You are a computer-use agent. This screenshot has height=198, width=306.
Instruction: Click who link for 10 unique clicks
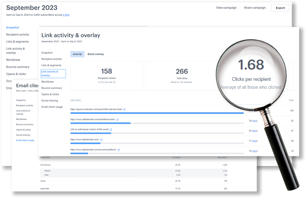(255, 151)
